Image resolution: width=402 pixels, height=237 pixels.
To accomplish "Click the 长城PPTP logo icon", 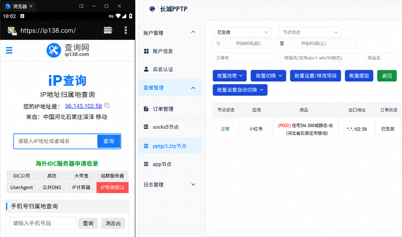I will tap(152, 9).
